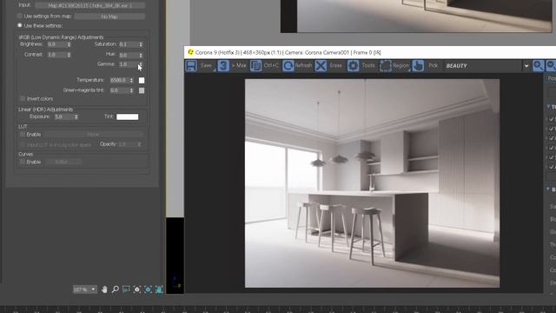556x313 pixels.
Task: Click the Save label in VFB toolbar
Action: pos(206,66)
